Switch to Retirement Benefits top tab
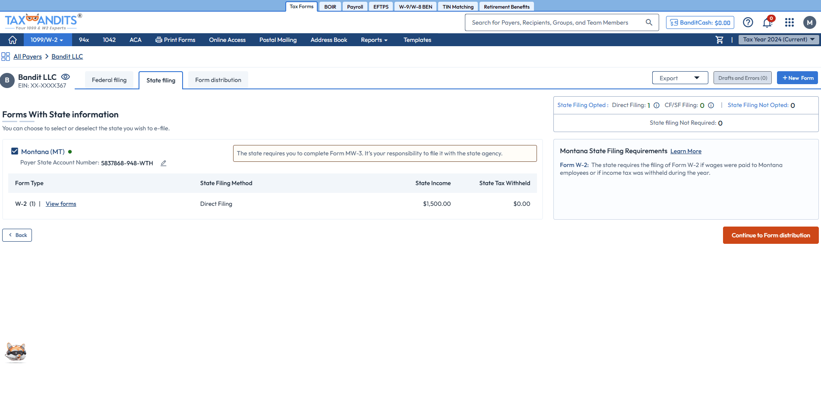Viewport: 821px width, 394px height. click(x=507, y=6)
